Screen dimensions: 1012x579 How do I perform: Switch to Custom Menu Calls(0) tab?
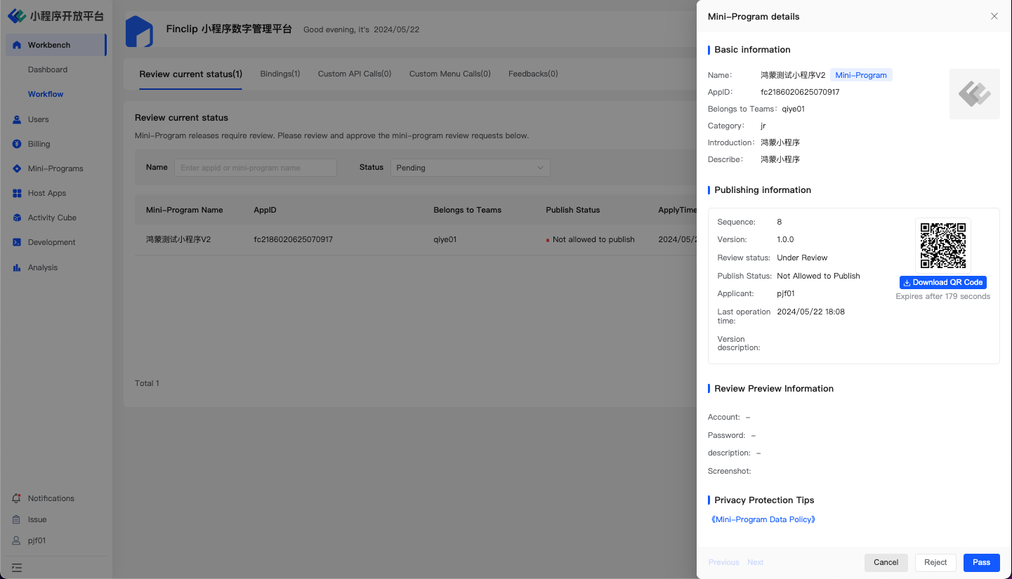[x=450, y=74]
